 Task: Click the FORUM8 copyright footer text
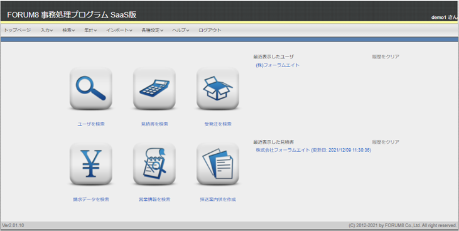tap(402, 225)
